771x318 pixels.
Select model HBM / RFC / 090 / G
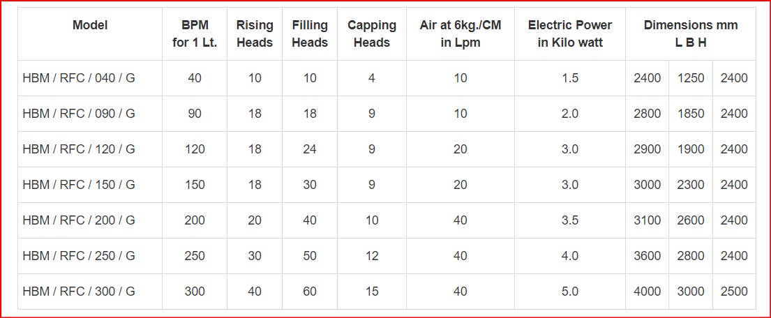click(x=79, y=114)
